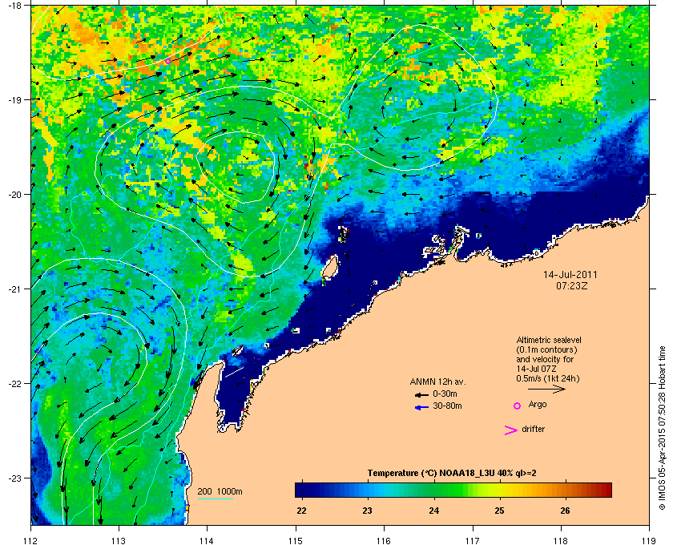This screenshot has width=673, height=545.
Task: Click the date label 14-Jul-2011
Action: coord(570,274)
